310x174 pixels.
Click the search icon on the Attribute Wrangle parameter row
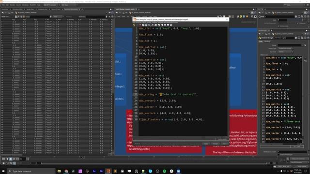pos(302,38)
